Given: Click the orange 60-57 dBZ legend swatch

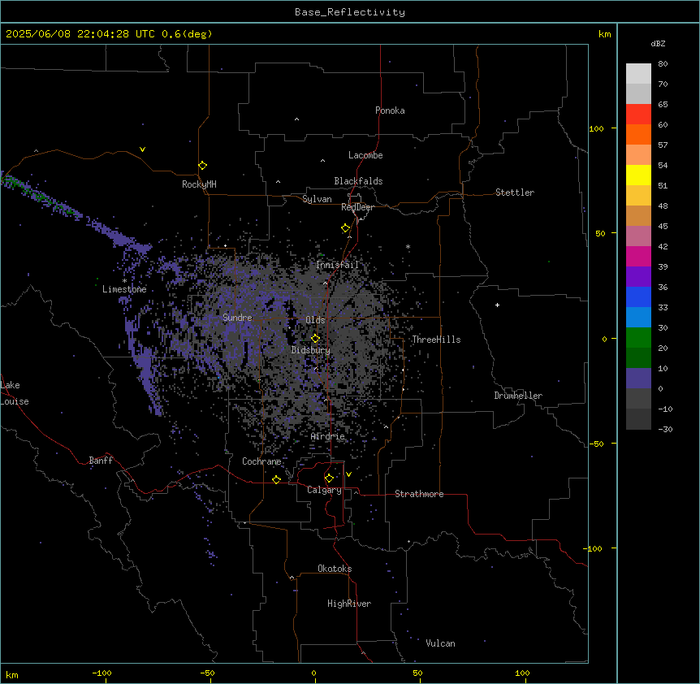Looking at the screenshot, I should (x=638, y=134).
